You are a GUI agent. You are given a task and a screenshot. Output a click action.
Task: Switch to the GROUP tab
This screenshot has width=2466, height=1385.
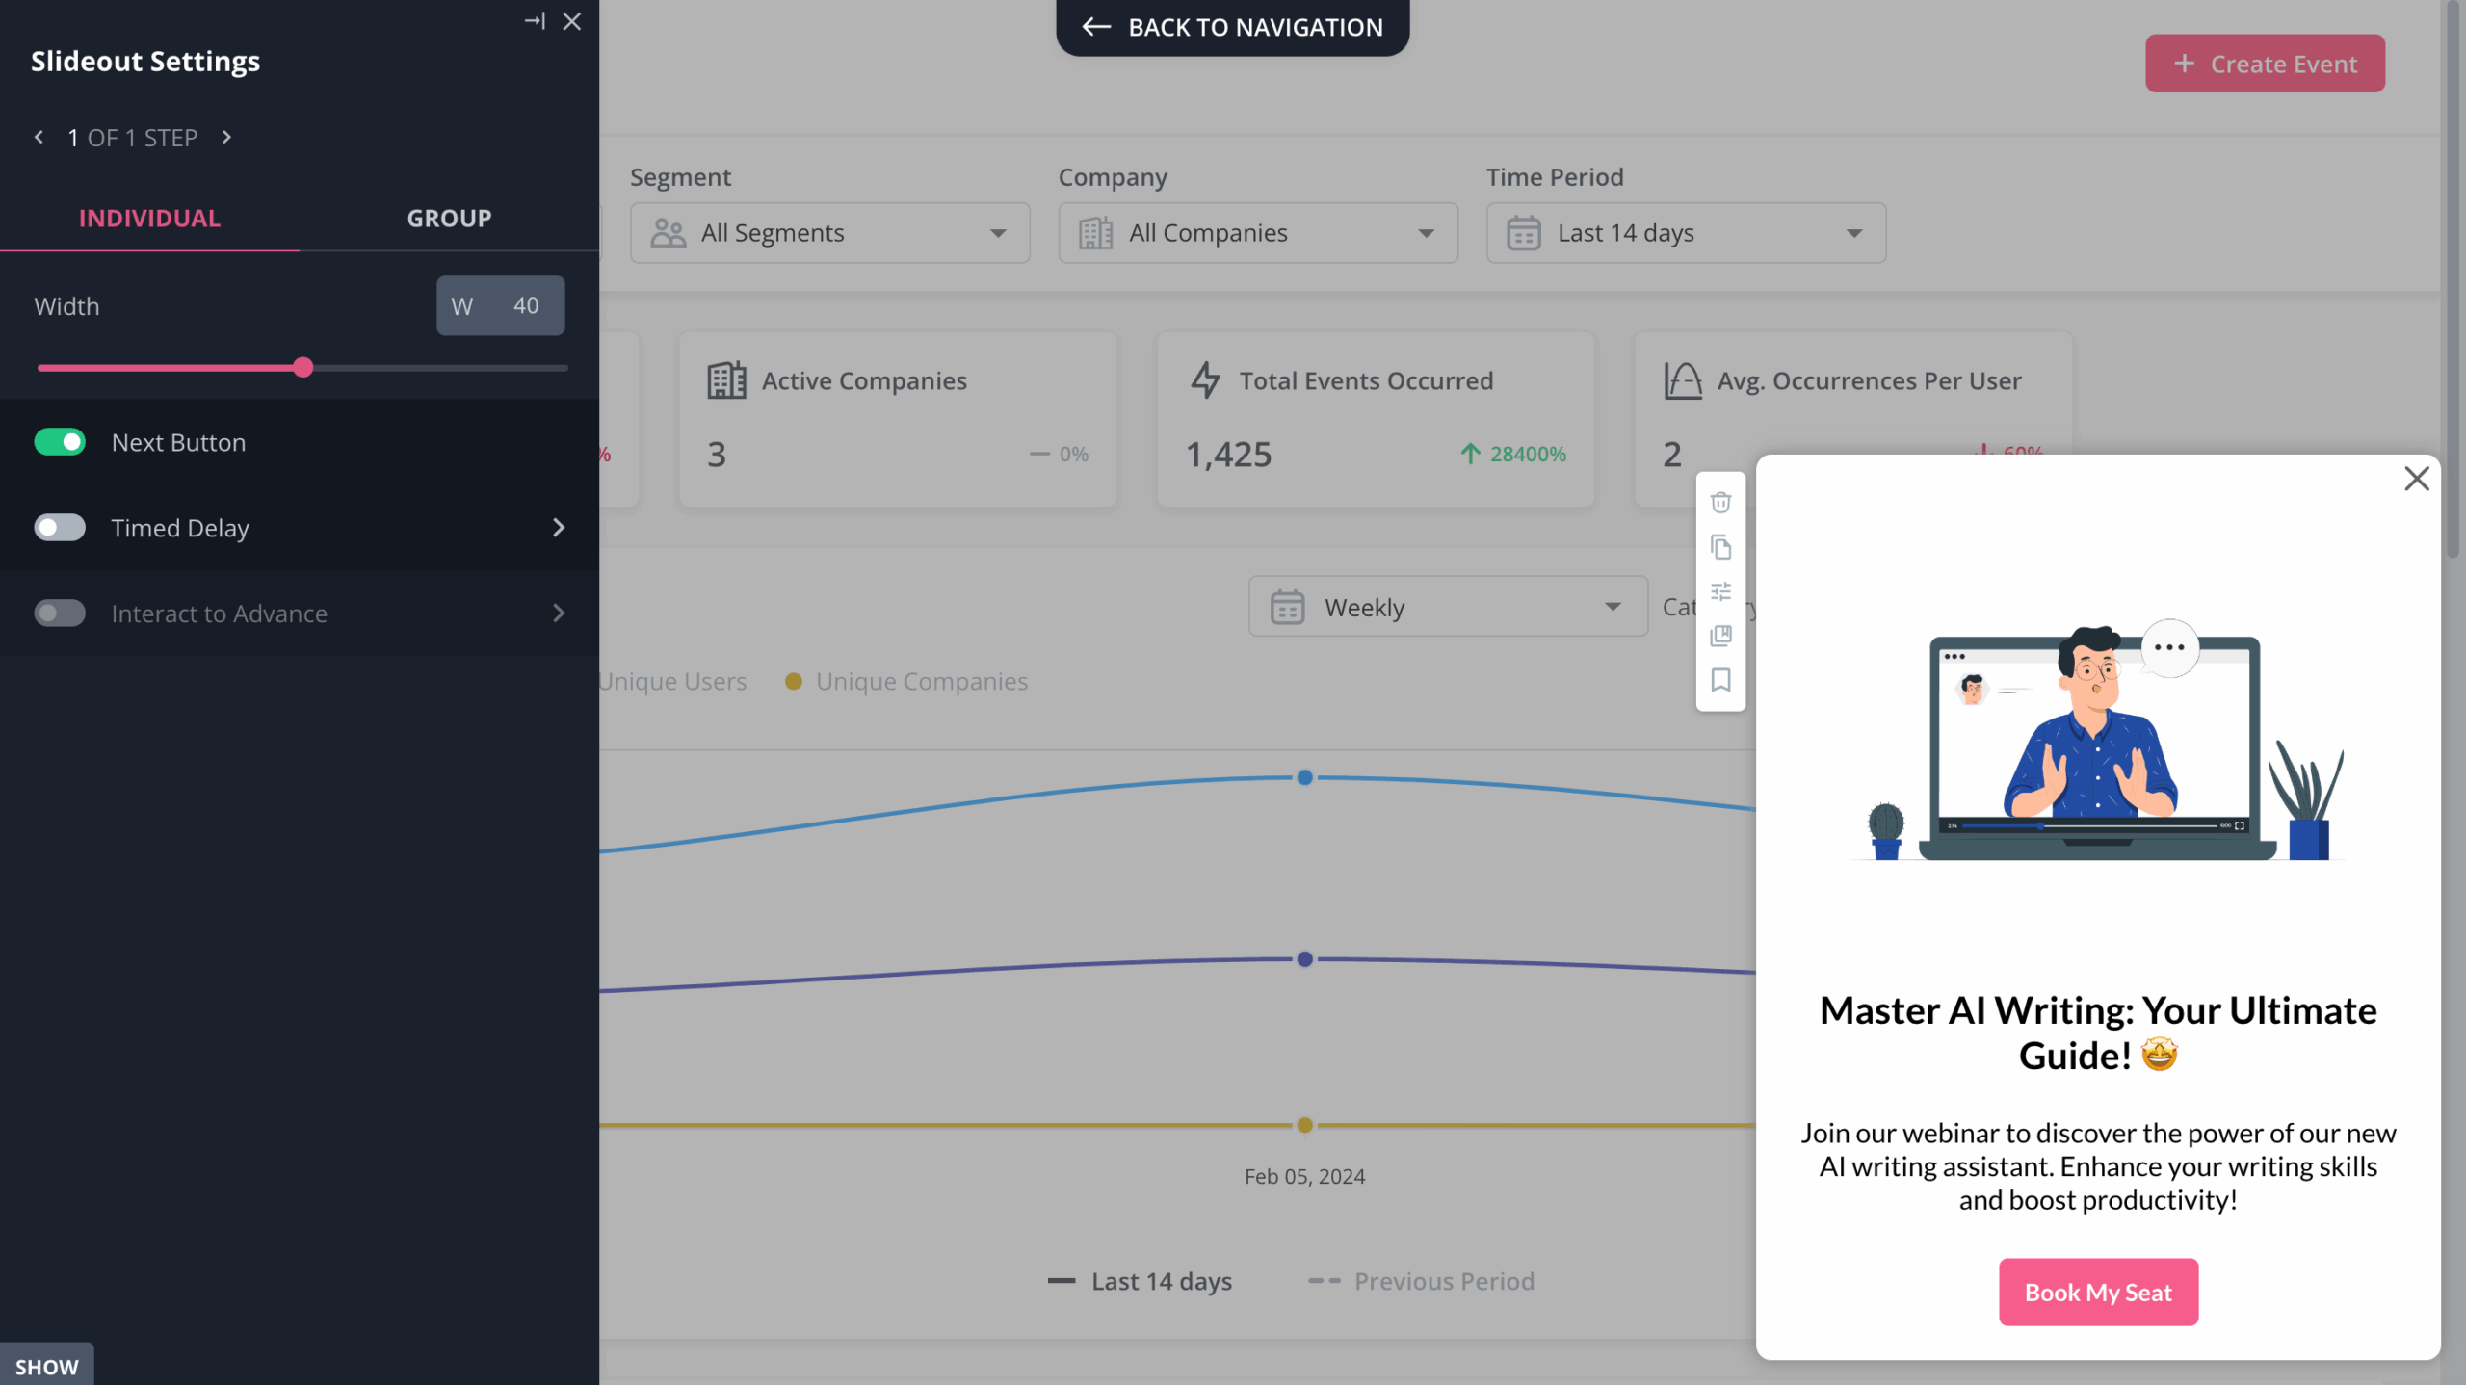click(449, 218)
